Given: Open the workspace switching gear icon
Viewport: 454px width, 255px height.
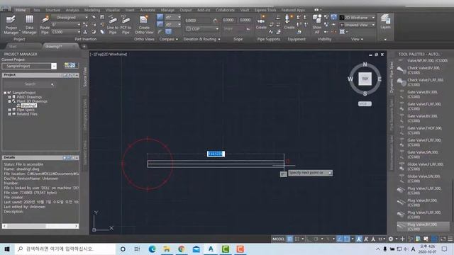Looking at the screenshot, I should coord(391,239).
